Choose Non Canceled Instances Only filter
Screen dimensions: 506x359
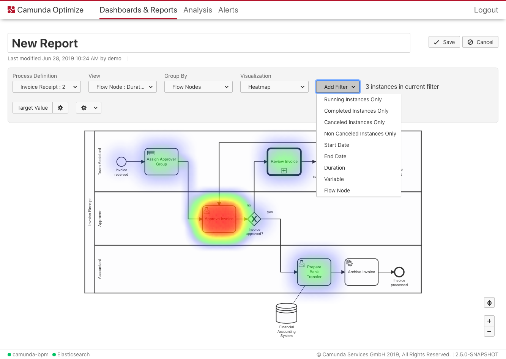point(359,134)
